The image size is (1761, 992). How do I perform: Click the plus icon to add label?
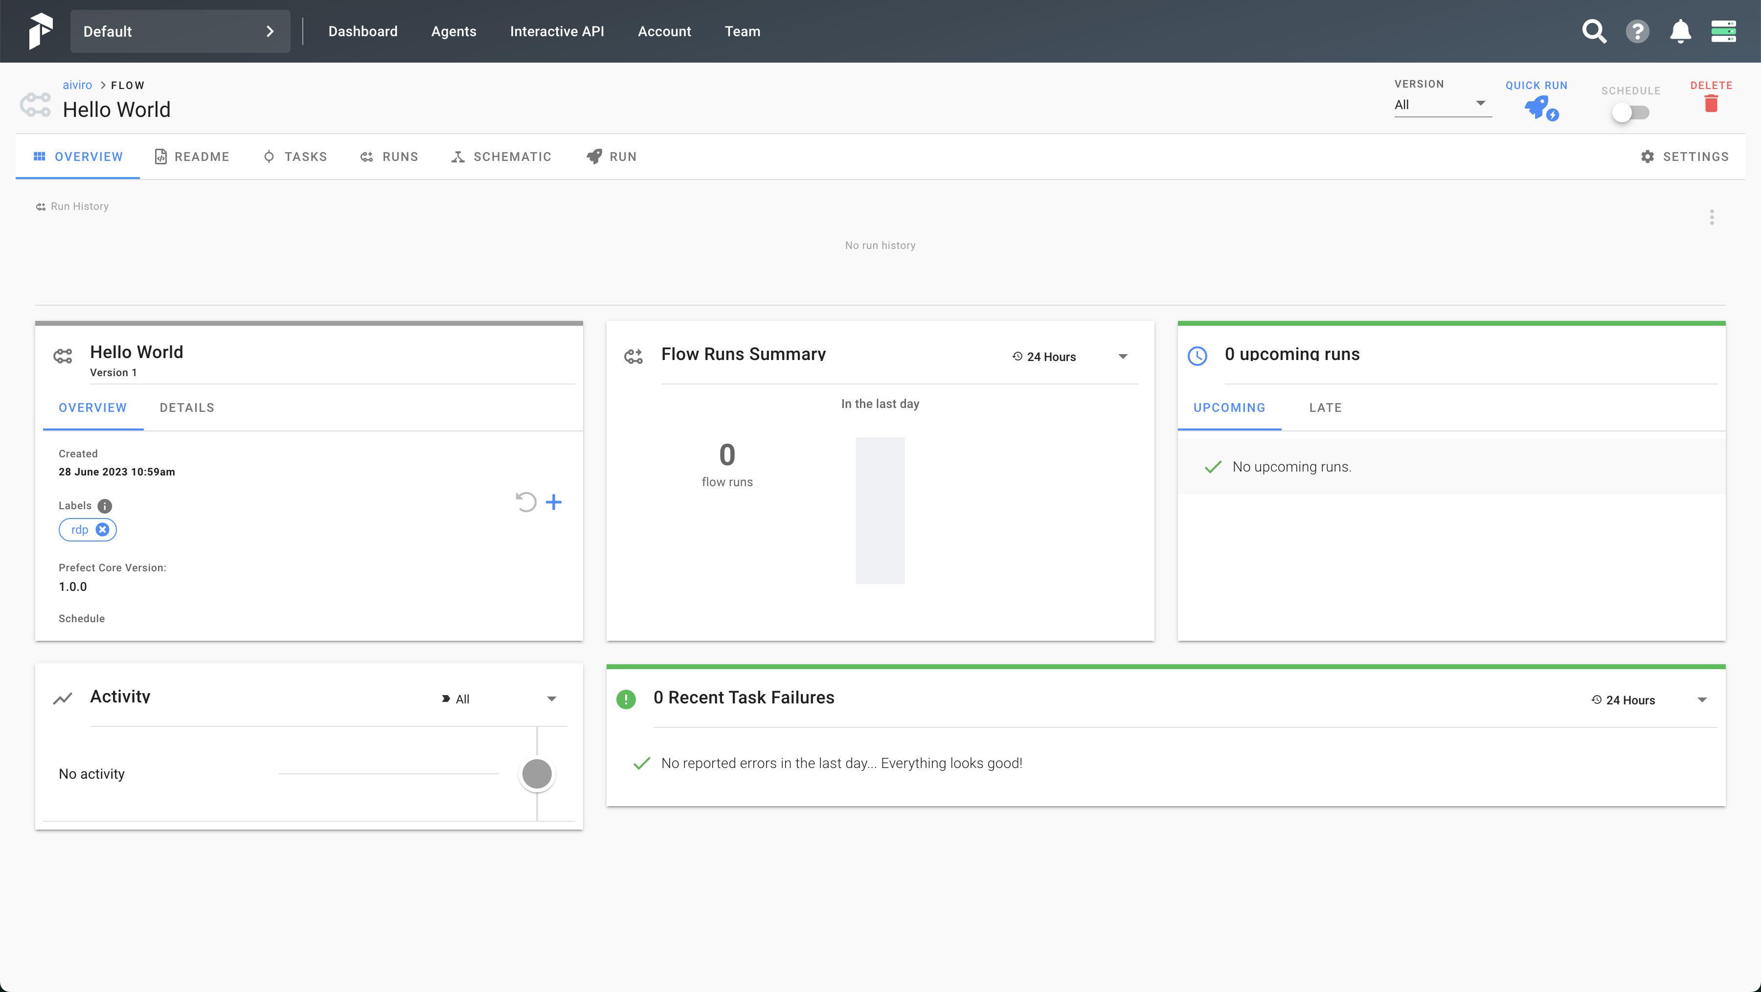(x=554, y=502)
